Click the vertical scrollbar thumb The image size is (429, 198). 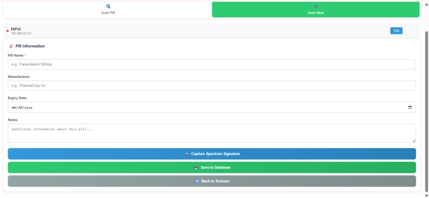click(x=426, y=112)
